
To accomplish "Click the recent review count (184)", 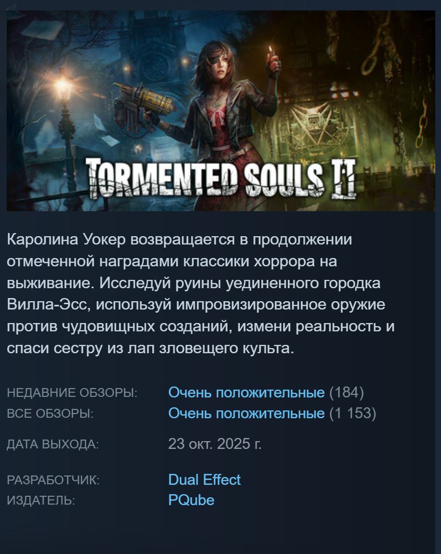I will point(346,393).
